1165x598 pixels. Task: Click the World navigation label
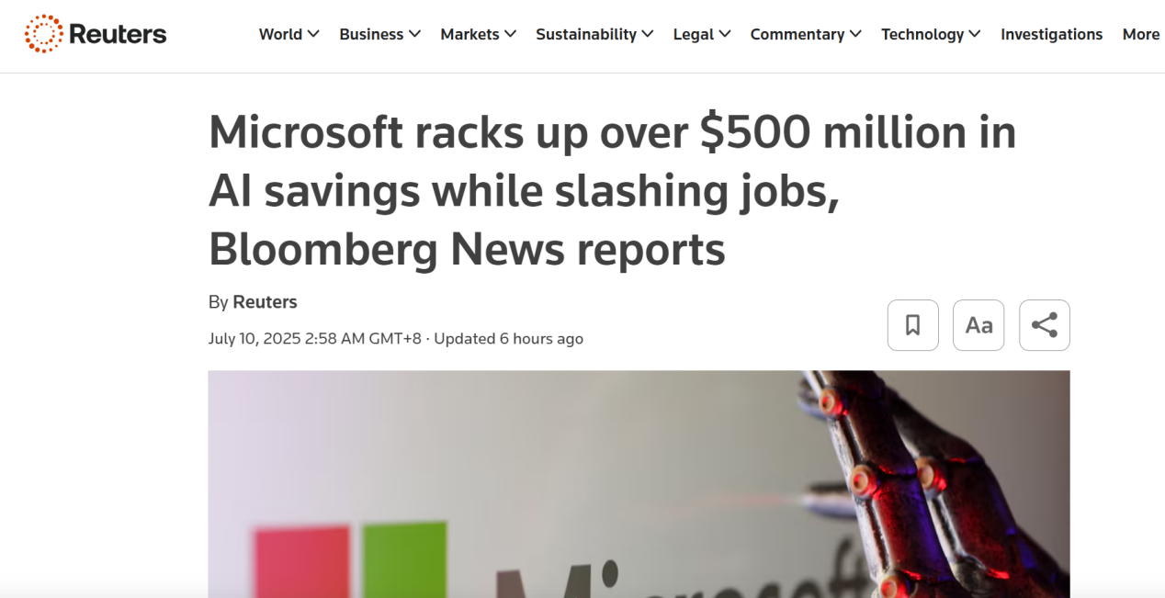(280, 34)
